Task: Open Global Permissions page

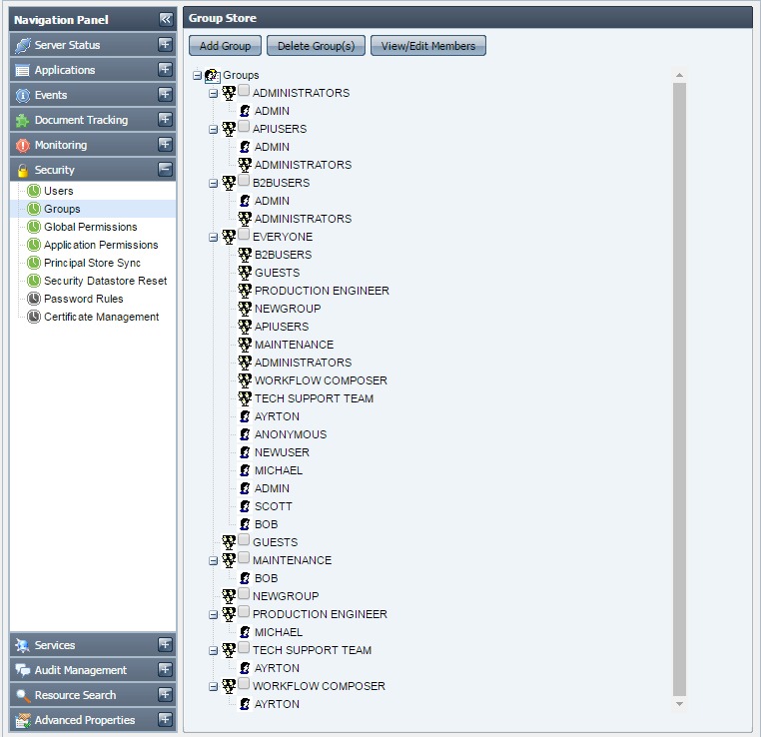Action: tap(91, 227)
